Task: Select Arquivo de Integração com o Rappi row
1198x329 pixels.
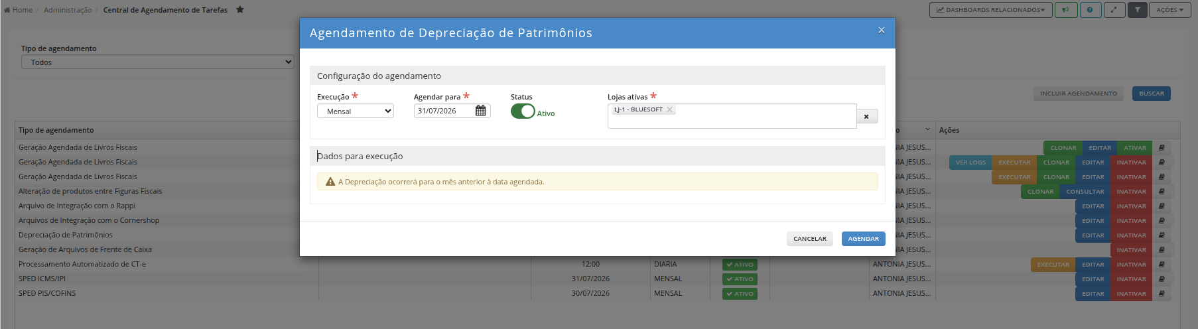Action: point(77,206)
